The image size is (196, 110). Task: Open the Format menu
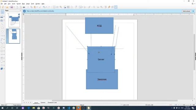point(18,4)
